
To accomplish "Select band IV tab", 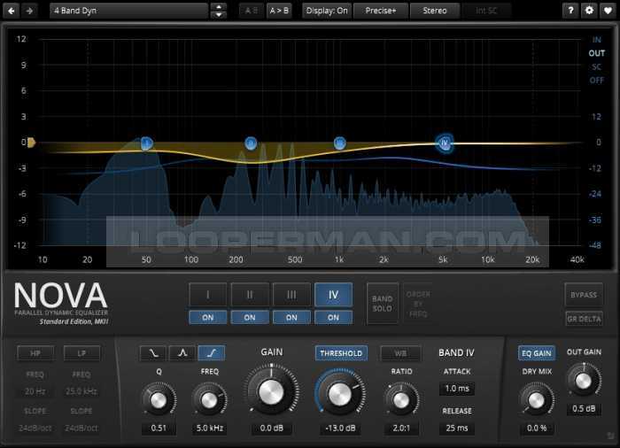I will tap(333, 295).
